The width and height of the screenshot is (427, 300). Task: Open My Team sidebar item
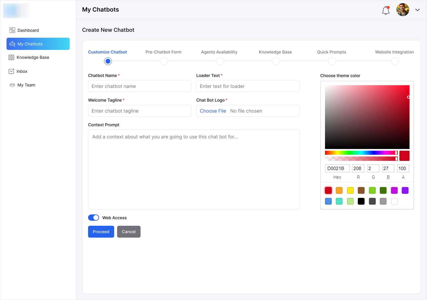(38, 85)
